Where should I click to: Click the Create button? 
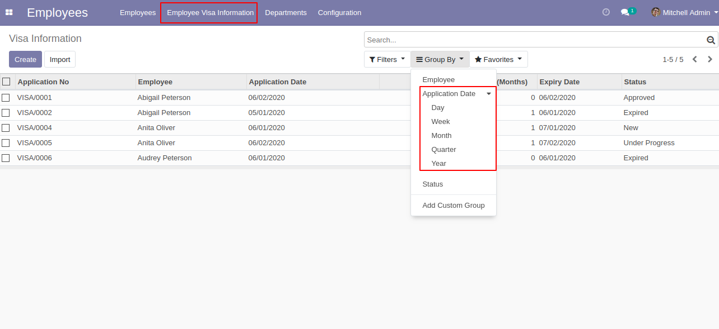click(x=25, y=59)
